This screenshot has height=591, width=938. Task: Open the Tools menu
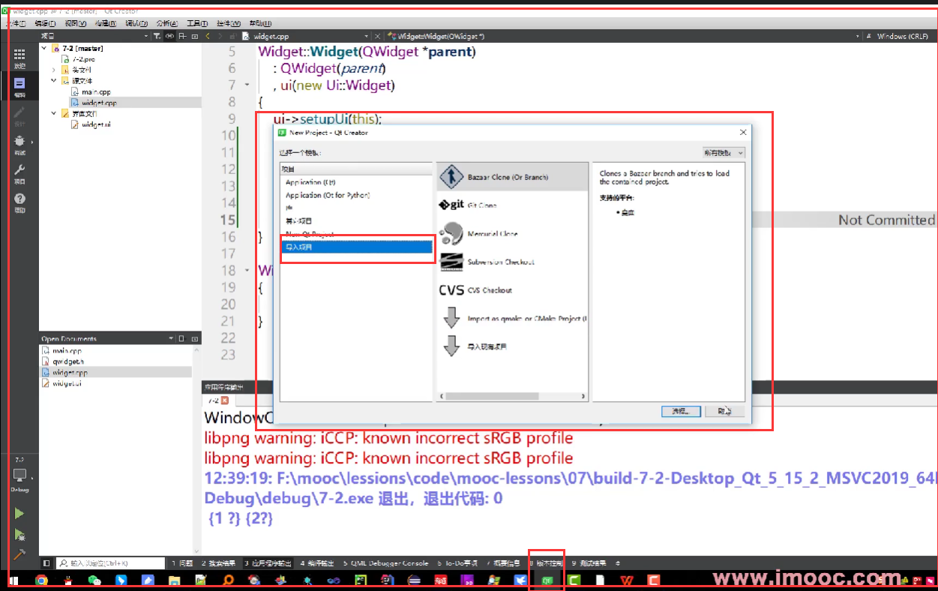tap(197, 23)
